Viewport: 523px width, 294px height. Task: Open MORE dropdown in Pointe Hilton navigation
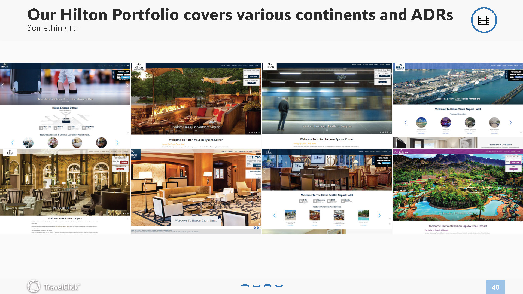point(519,151)
